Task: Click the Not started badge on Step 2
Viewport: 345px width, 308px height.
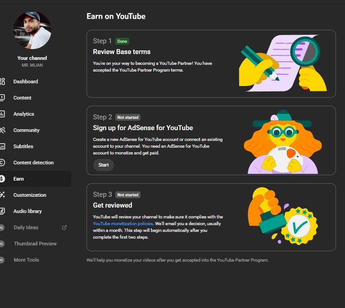Action: pyautogui.click(x=128, y=118)
